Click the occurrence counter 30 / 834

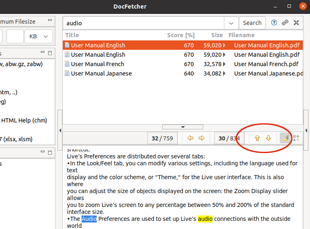click(x=229, y=138)
